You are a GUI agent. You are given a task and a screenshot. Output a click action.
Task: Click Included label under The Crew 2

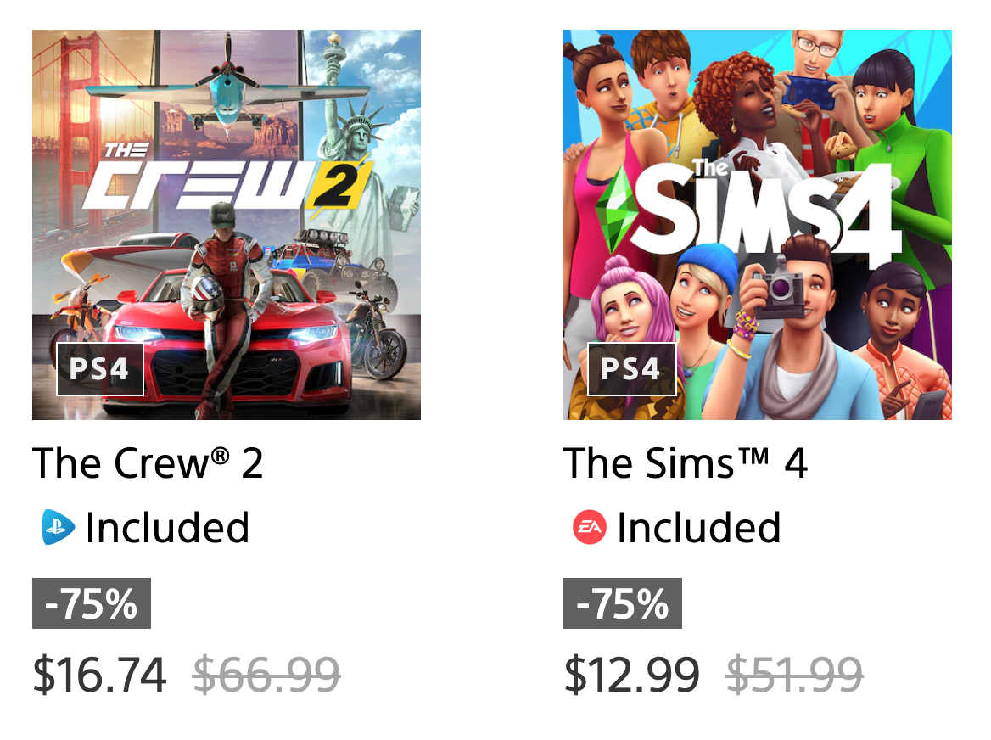167,528
